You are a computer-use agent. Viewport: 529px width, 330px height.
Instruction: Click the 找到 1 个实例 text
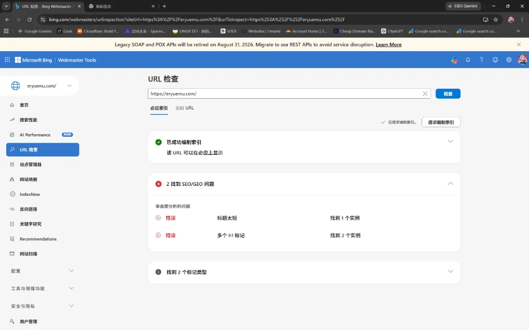[345, 218]
